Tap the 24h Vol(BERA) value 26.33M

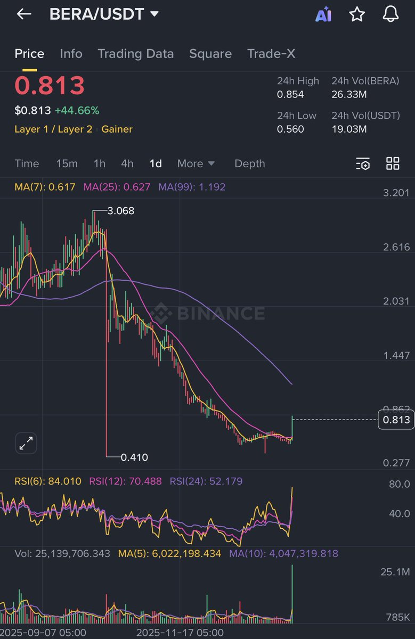(349, 94)
